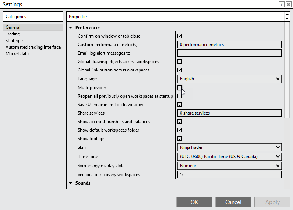Click the Properties panel up arrow
This screenshot has height=210, width=293.
(287, 15)
